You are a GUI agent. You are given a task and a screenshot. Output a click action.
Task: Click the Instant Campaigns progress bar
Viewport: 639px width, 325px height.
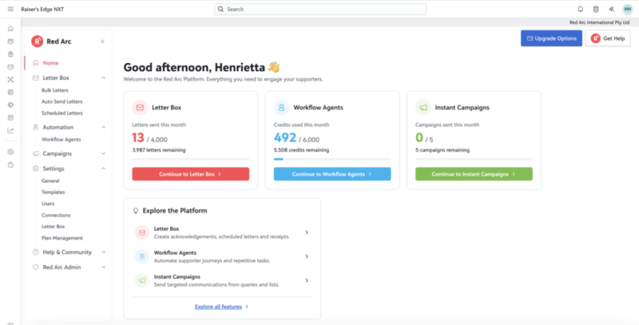[474, 159]
